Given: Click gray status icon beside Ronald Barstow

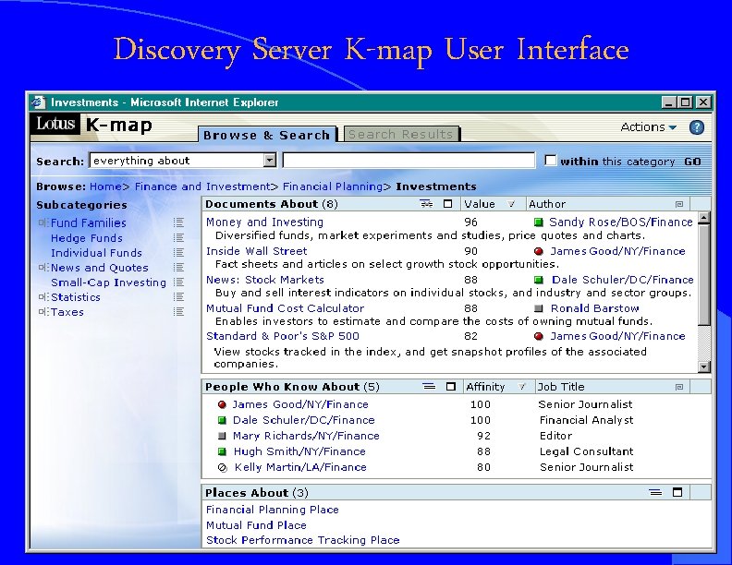Looking at the screenshot, I should pyautogui.click(x=538, y=308).
